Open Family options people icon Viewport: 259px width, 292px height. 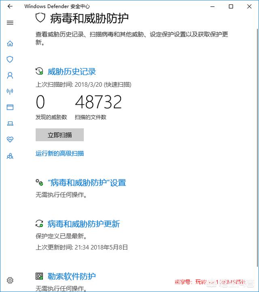[10, 156]
